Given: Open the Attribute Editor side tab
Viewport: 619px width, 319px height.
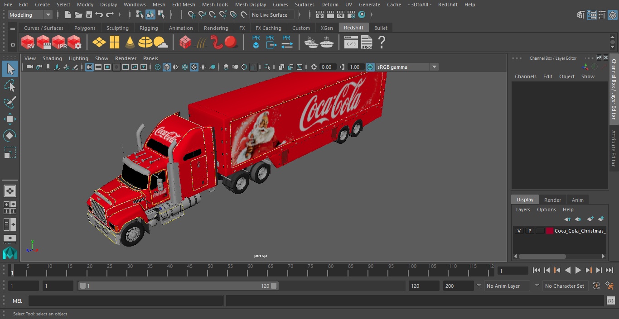Looking at the screenshot, I should tap(614, 149).
